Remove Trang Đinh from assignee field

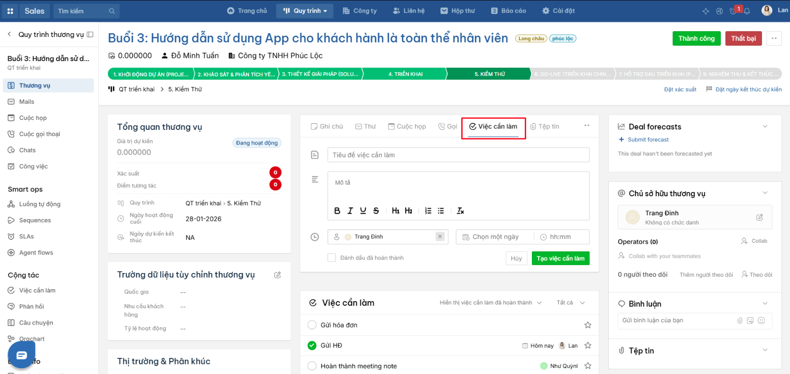pos(440,237)
